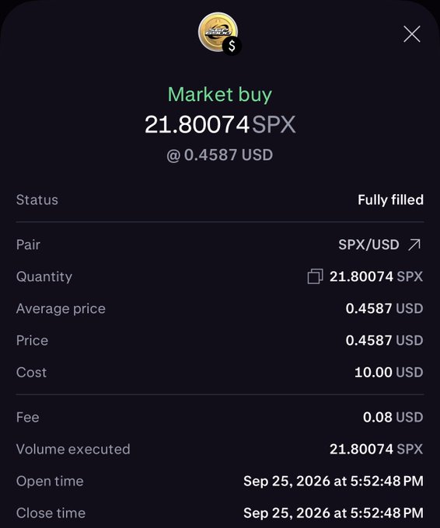Tap the Pair row label

(28, 245)
